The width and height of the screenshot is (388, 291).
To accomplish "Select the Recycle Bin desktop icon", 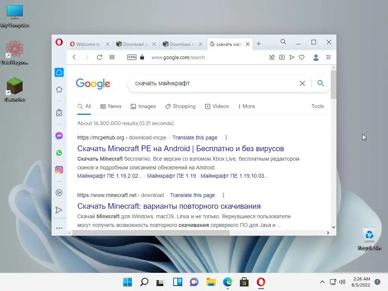I will point(369,239).
